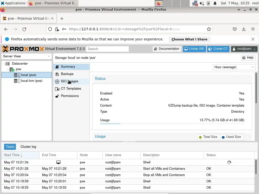Open the Backups section
The image size is (259, 194).
[x=71, y=74]
